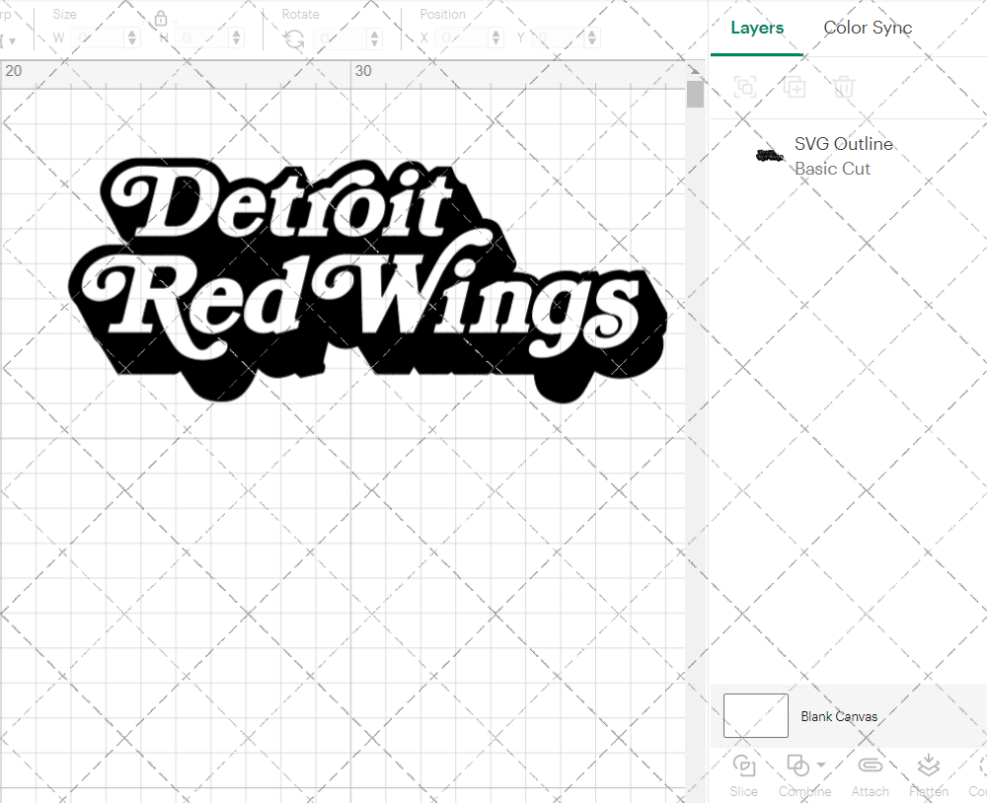Click the select all layers icon
The height and width of the screenshot is (803, 987).
(746, 87)
